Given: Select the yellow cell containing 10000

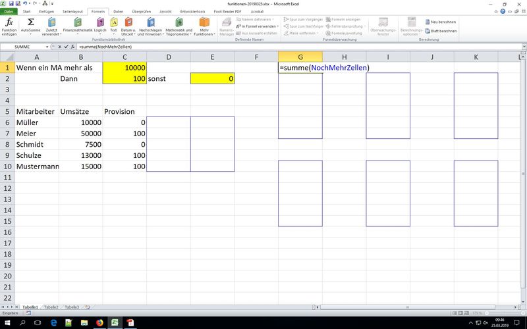Looking at the screenshot, I should pyautogui.click(x=125, y=68).
